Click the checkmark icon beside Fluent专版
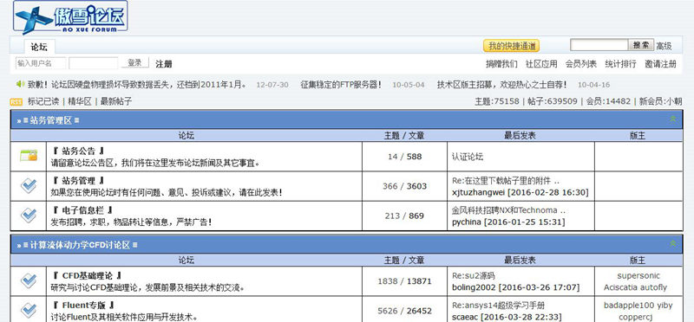Image resolution: width=694 pixels, height=322 pixels. click(x=29, y=311)
